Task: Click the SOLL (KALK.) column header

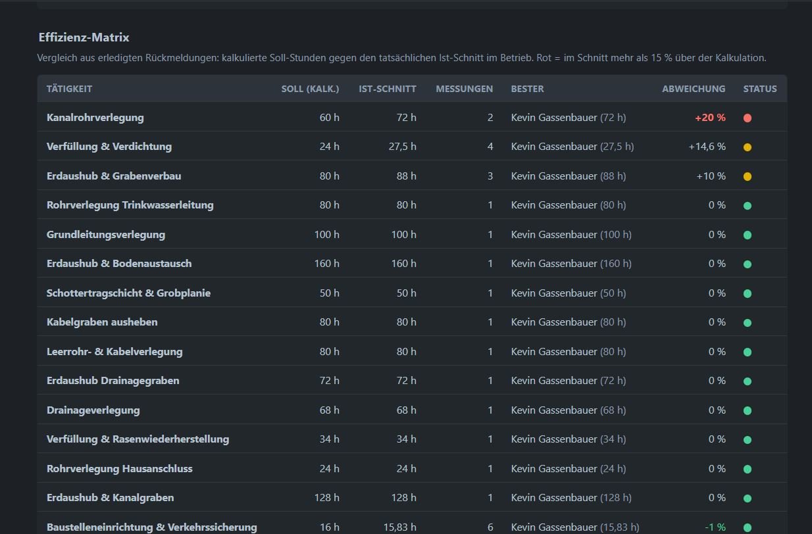Action: pos(311,89)
